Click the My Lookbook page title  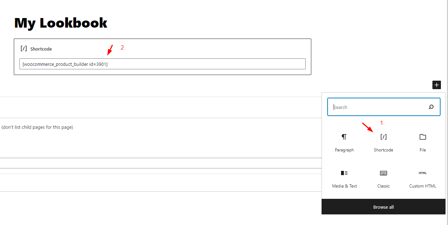pos(61,23)
